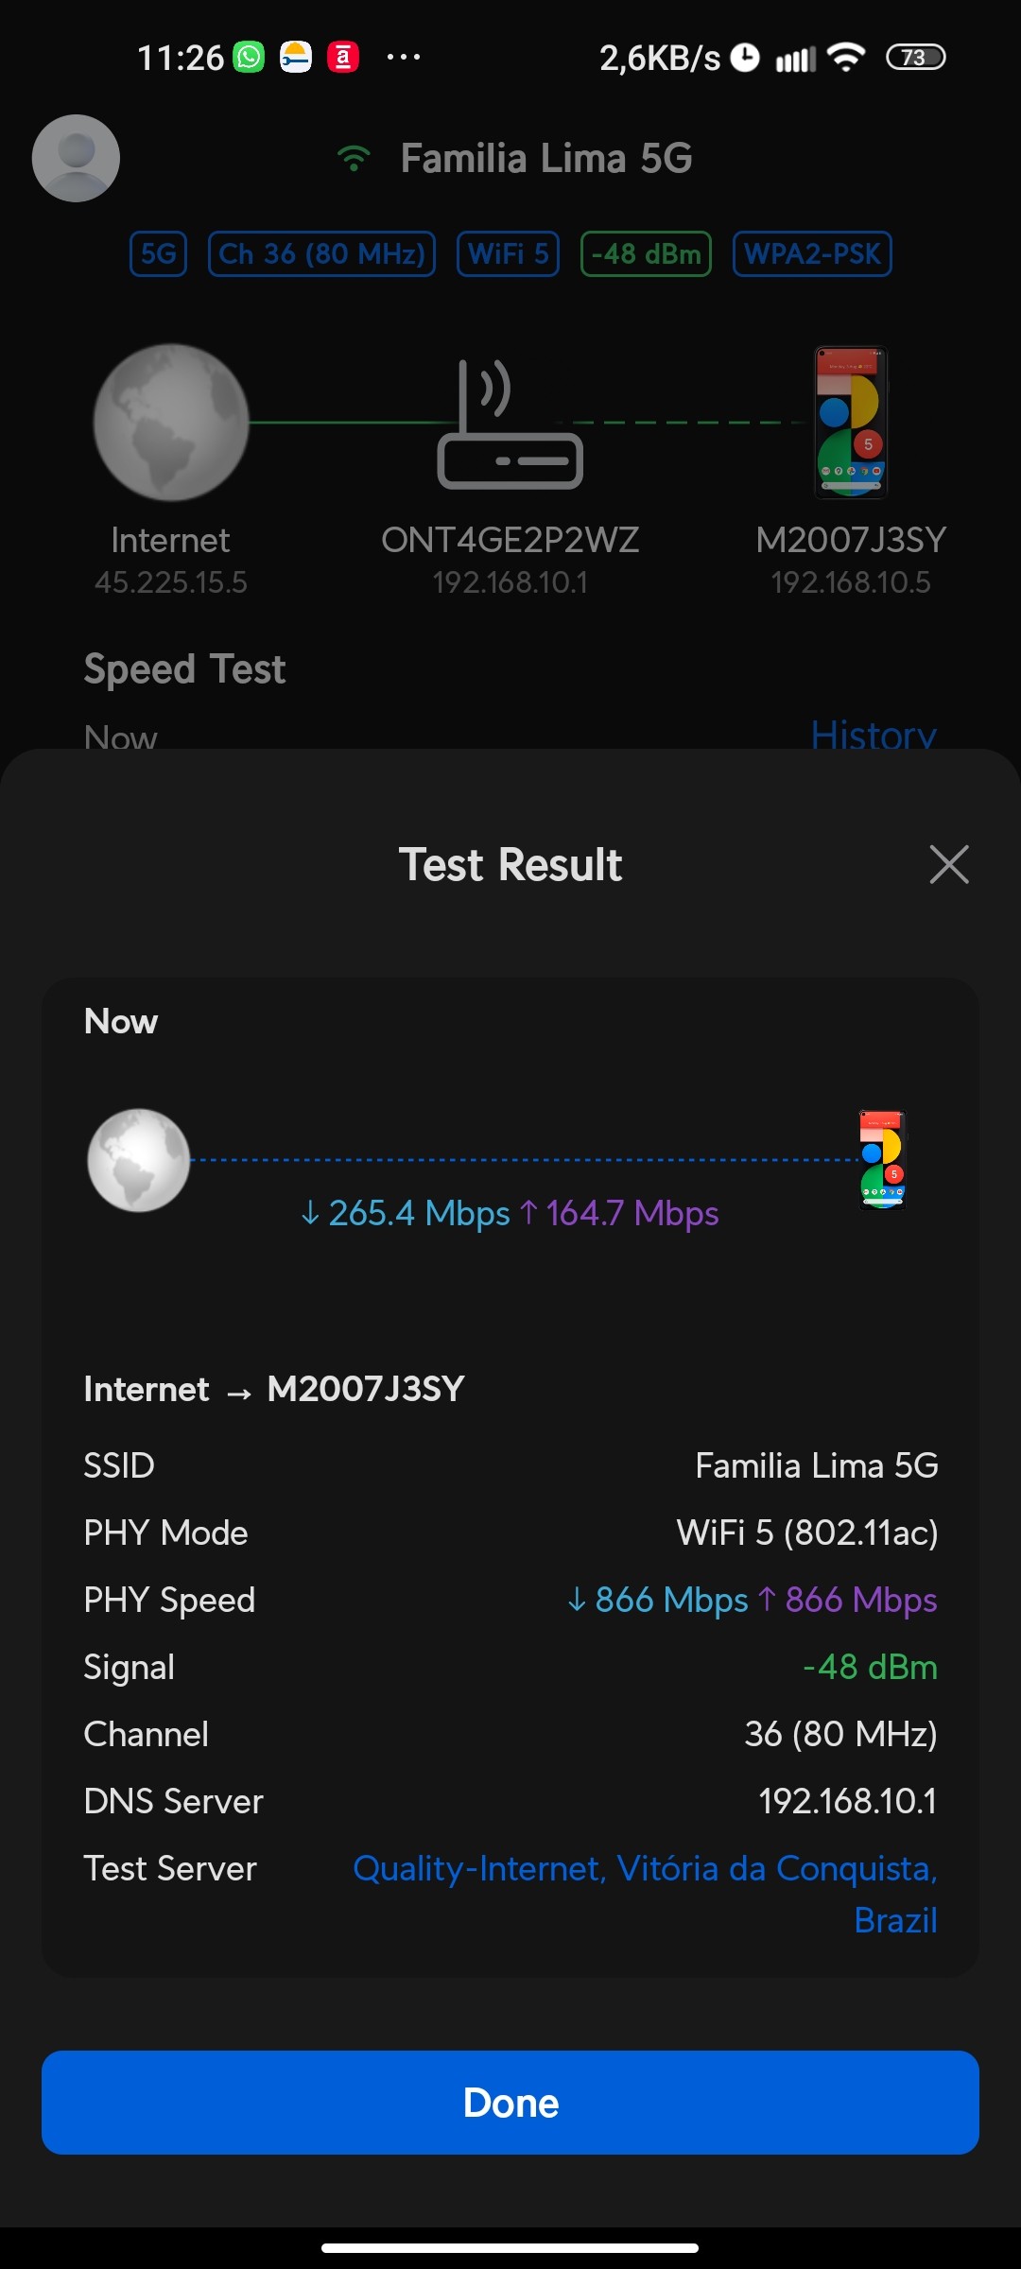The width and height of the screenshot is (1021, 2269).
Task: Tap the globe icon in Test Result
Action: [x=139, y=1160]
